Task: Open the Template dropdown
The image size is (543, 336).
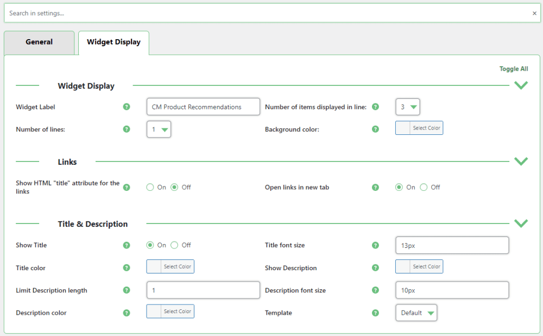Action: [416, 313]
